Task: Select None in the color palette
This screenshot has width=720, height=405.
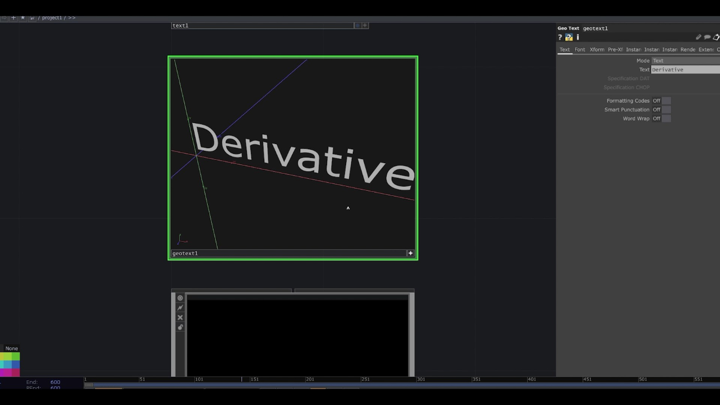Action: tap(11, 348)
